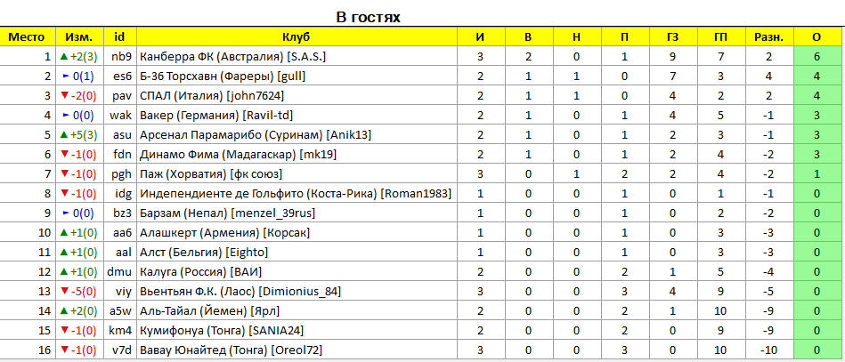Select the О points column header
Screen dimensions: 845x362
[817, 37]
